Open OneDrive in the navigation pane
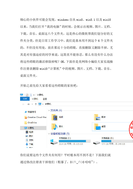 [31, 122]
